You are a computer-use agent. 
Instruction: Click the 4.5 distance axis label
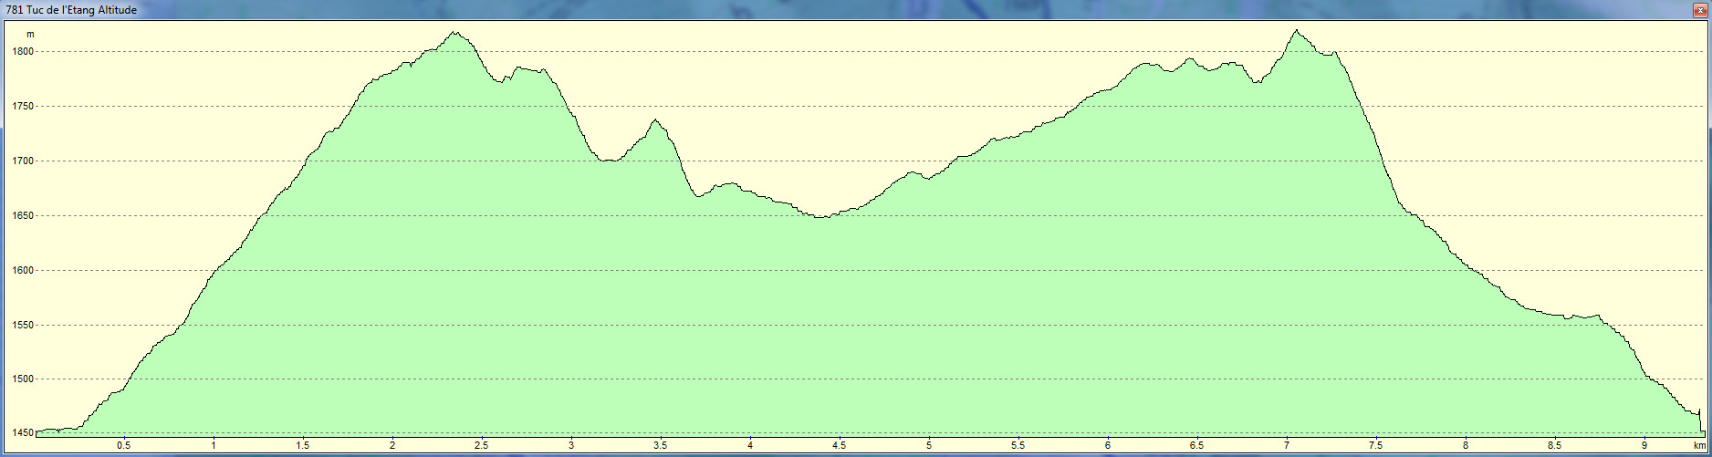839,446
